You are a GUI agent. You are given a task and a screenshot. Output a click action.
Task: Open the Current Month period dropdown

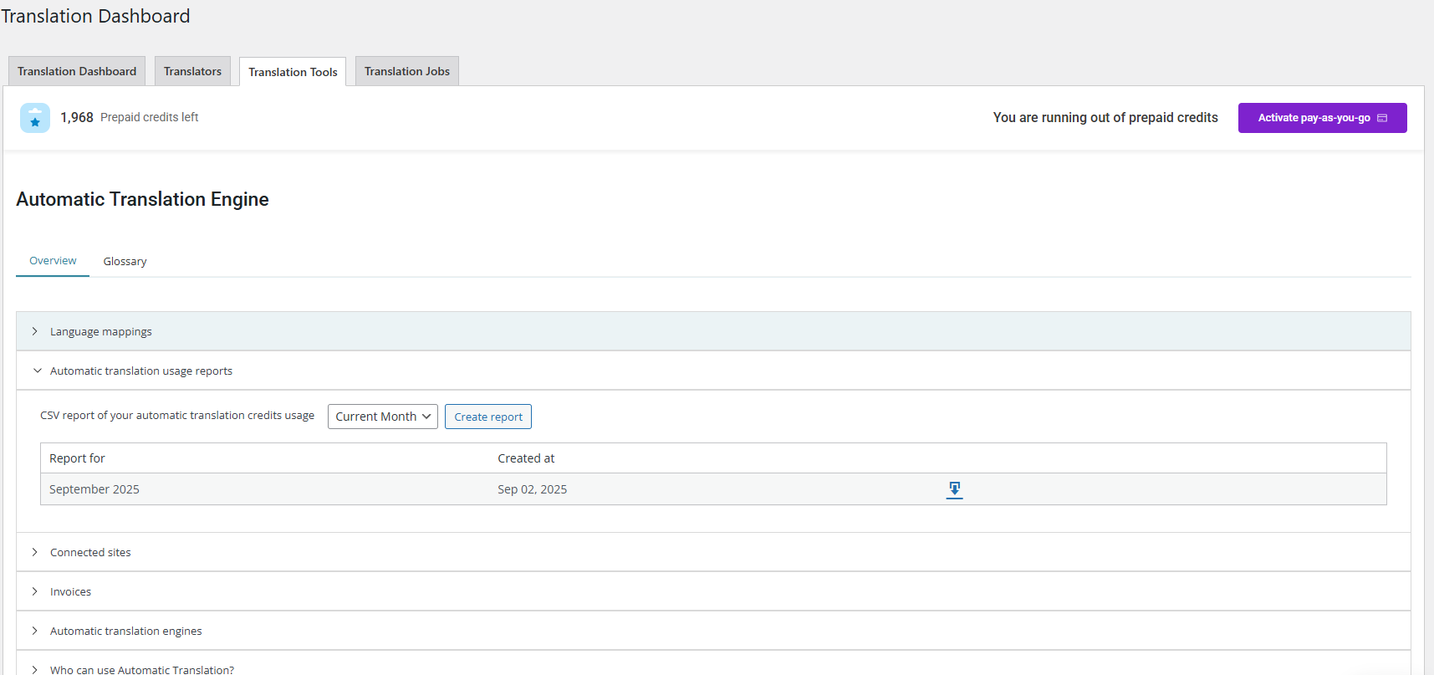point(382,417)
